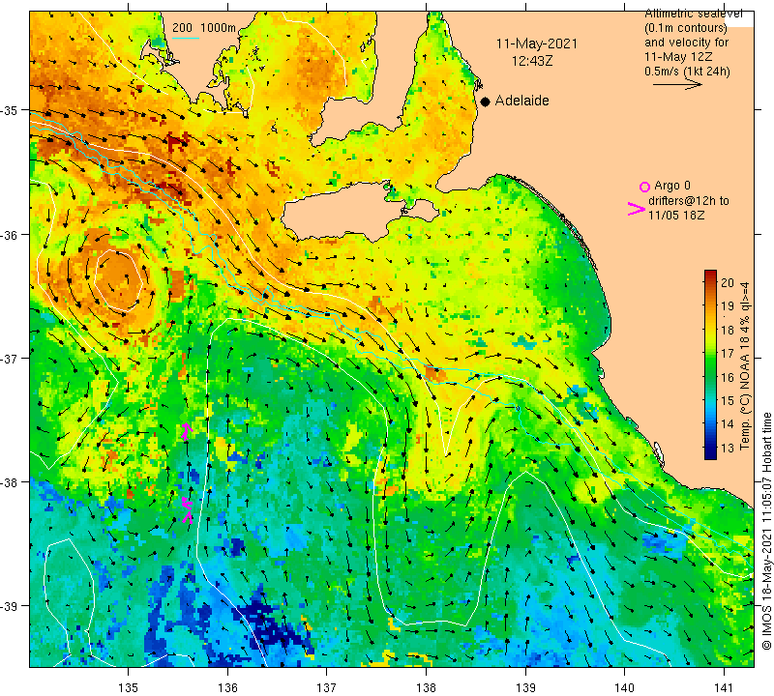Click the longitude axis label 138
Viewport: 774px width, 696px height.
[x=426, y=687]
